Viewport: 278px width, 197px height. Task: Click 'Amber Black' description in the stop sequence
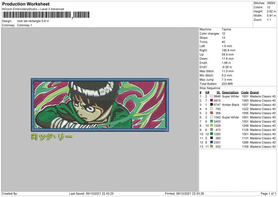coord(230,105)
